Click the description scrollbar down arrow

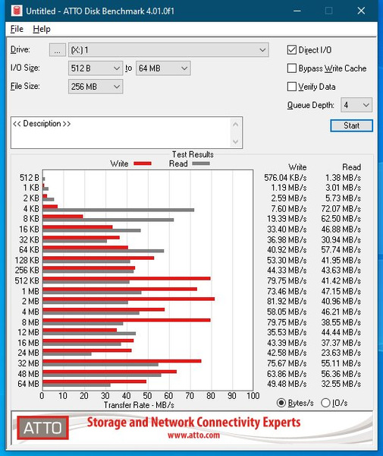click(236, 141)
